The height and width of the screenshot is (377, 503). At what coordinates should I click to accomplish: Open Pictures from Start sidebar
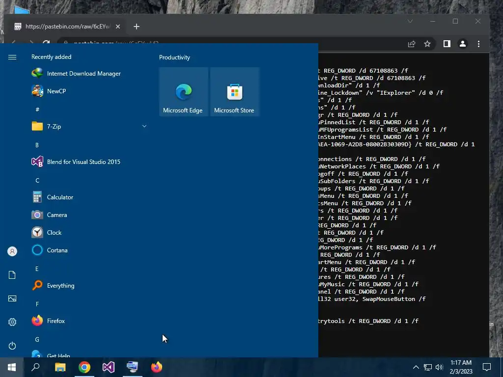coord(12,298)
